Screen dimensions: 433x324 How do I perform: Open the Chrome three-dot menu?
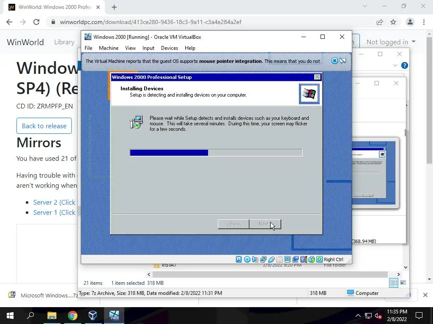[x=424, y=22]
